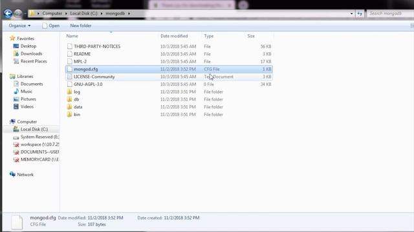Click the folder icon in address bar

(32, 13)
